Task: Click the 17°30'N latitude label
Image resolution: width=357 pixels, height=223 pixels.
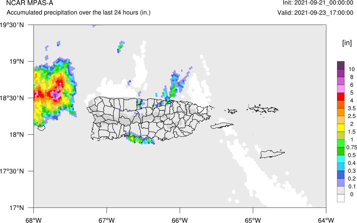Action: coord(12,171)
